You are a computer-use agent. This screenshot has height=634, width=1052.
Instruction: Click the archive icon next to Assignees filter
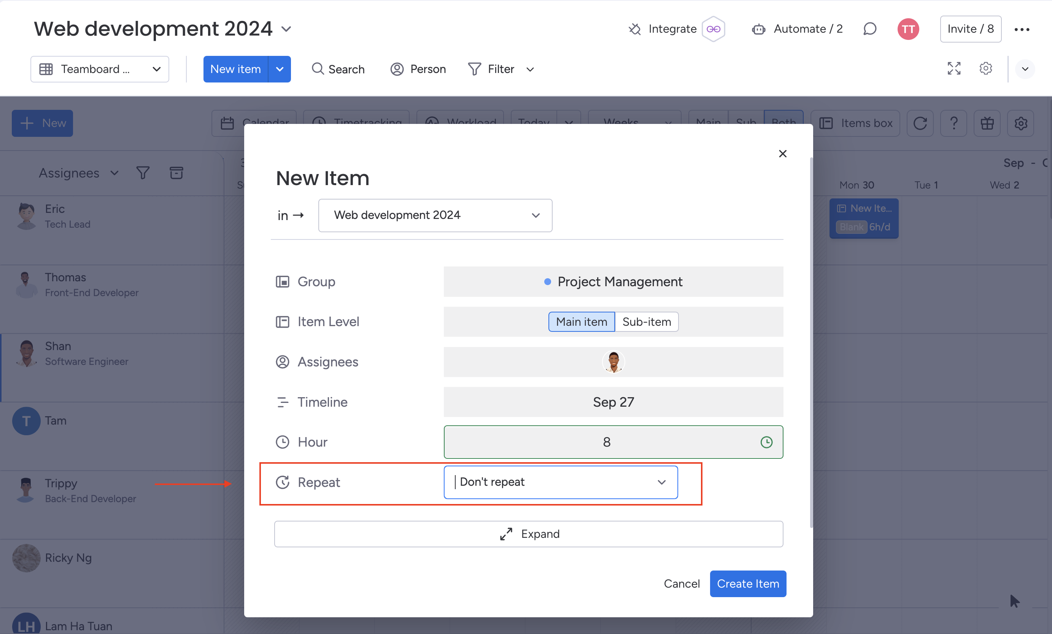176,173
